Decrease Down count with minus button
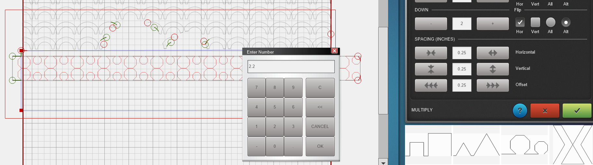Image resolution: width=593 pixels, height=165 pixels. pyautogui.click(x=431, y=24)
